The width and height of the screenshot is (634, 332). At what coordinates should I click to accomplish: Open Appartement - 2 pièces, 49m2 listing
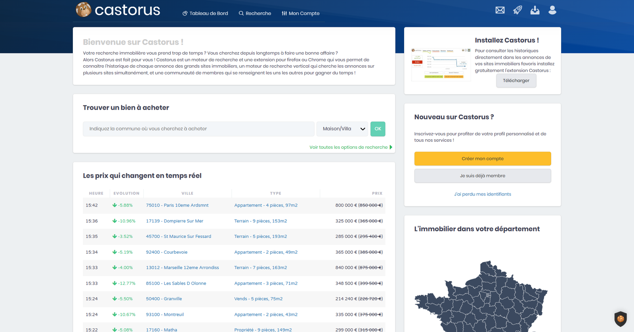266,252
